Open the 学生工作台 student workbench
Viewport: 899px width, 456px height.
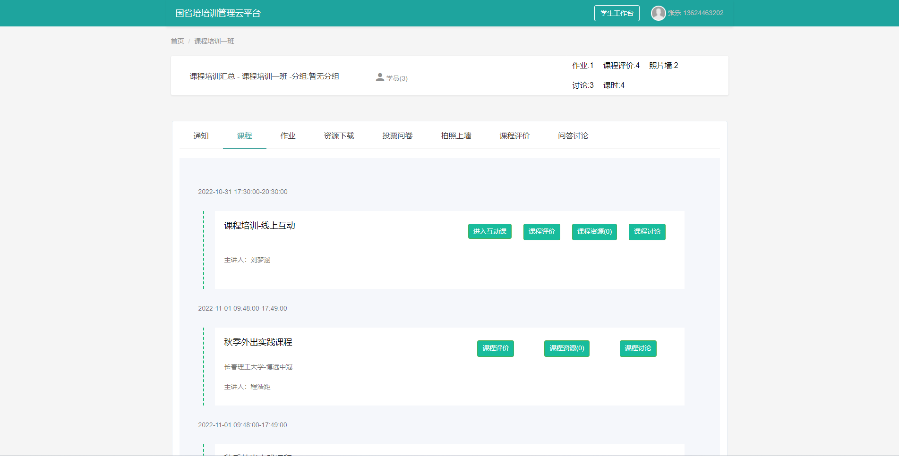click(x=616, y=13)
